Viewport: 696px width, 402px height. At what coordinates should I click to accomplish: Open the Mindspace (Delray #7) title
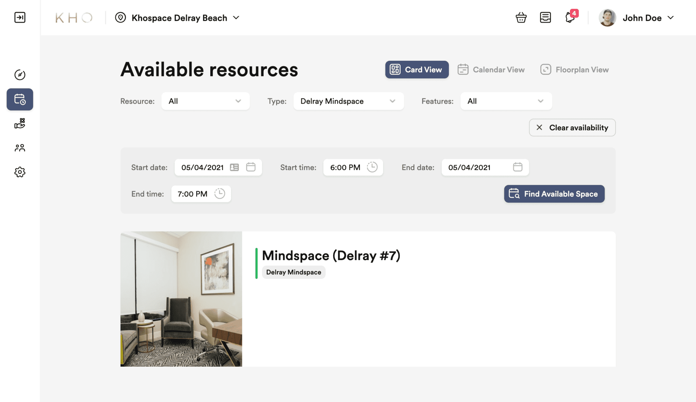tap(331, 256)
